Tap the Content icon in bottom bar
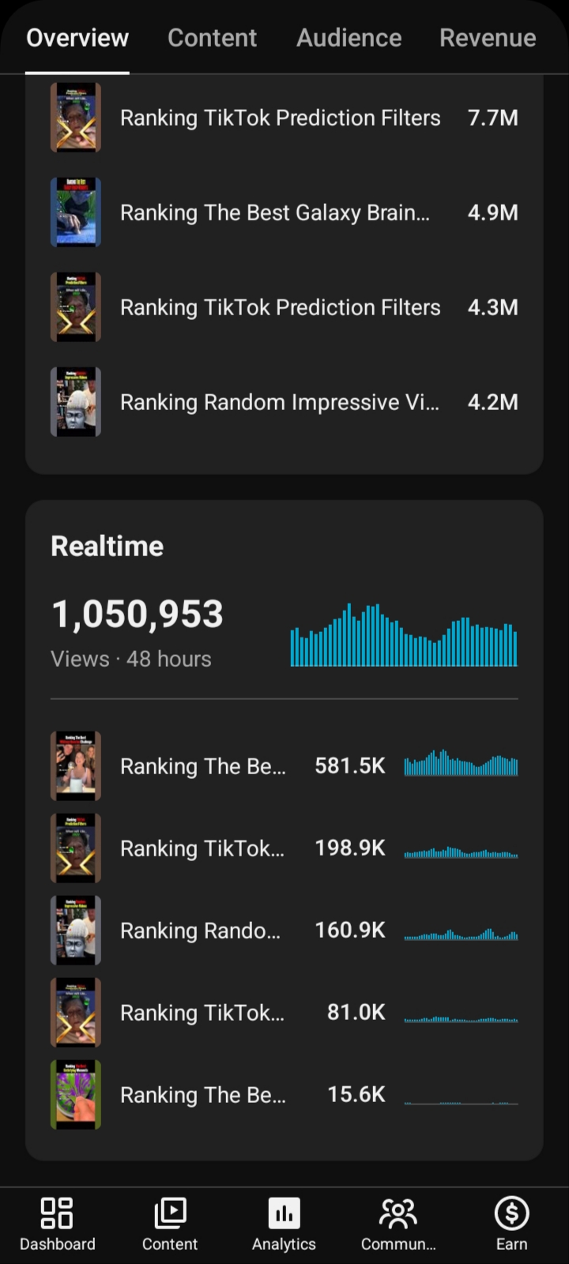This screenshot has width=569, height=1264. pos(170,1213)
